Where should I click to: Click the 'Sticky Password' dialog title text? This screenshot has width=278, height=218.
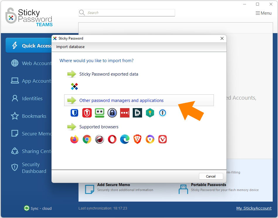(x=71, y=38)
